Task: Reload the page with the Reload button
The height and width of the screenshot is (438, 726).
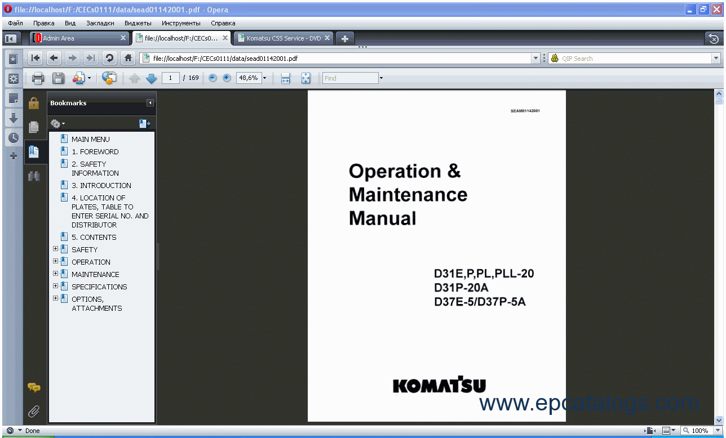Action: pyautogui.click(x=109, y=58)
